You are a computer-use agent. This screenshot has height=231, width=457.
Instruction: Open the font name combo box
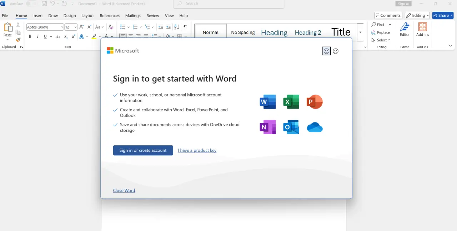(x=45, y=27)
